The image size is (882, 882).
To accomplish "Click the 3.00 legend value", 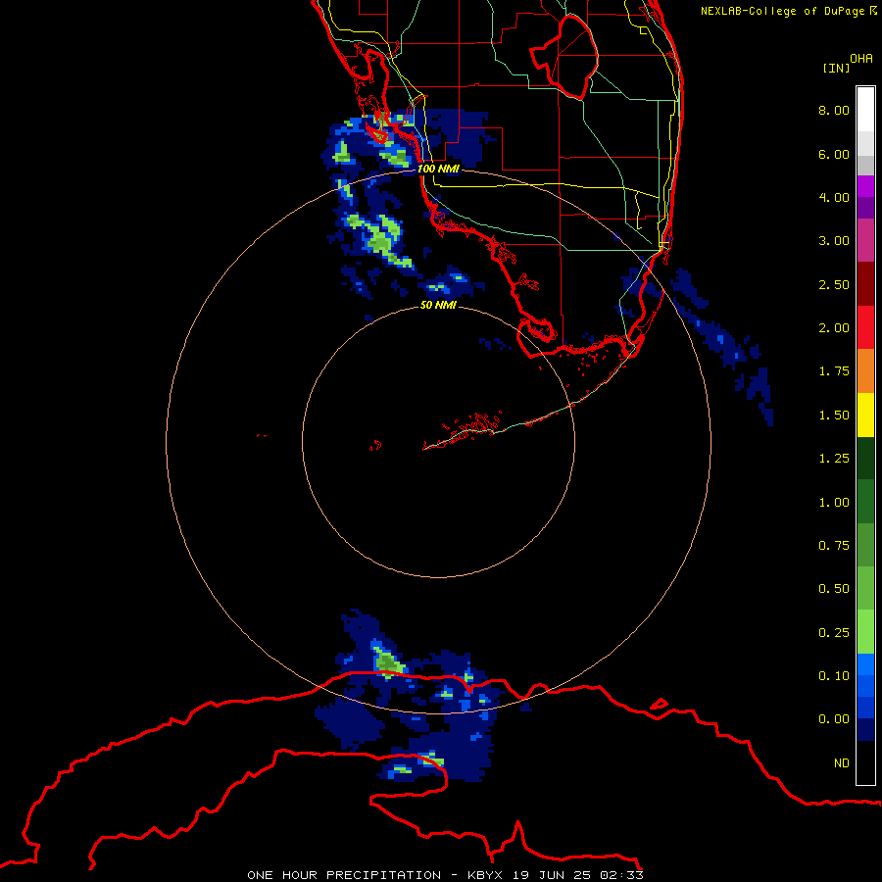I will click(834, 241).
